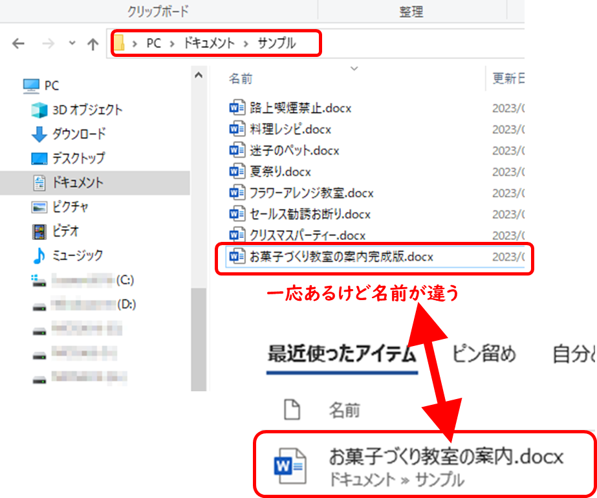
Task: Click 名前 header in recent items list
Action: (345, 411)
